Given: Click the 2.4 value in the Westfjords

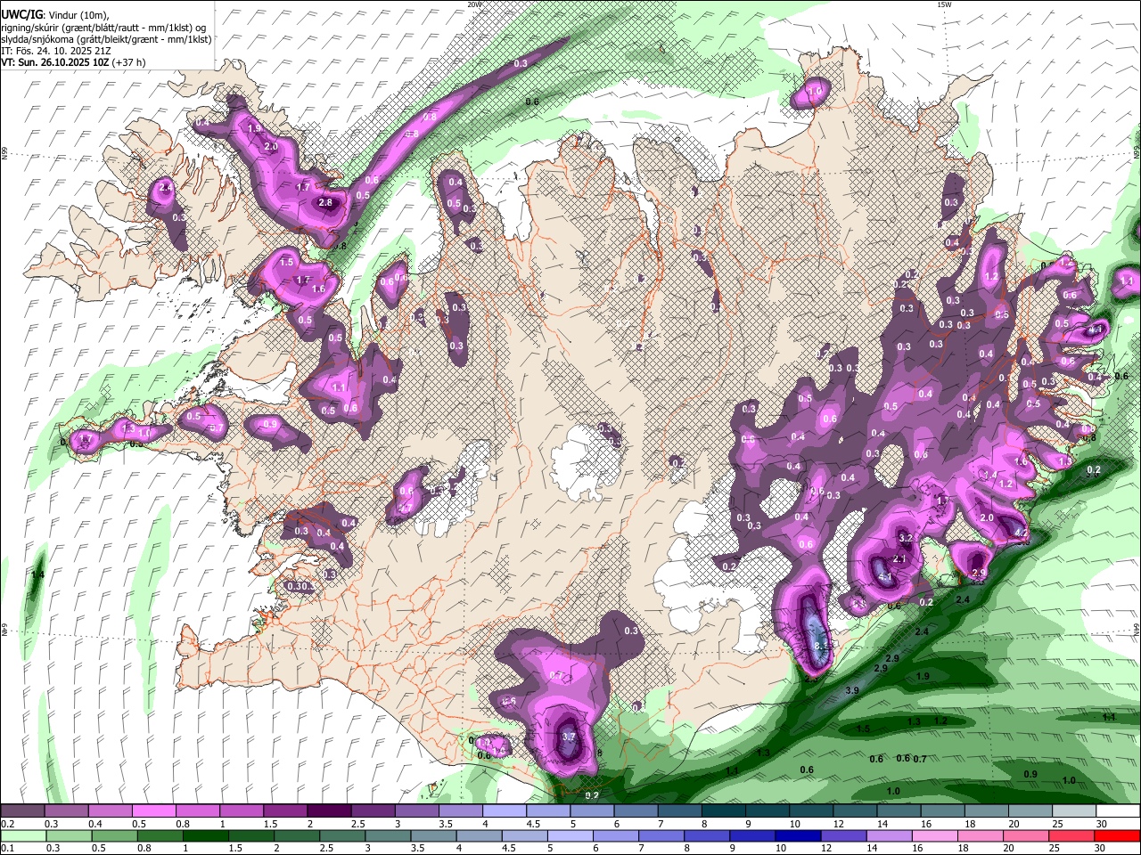Looking at the screenshot, I should [165, 188].
